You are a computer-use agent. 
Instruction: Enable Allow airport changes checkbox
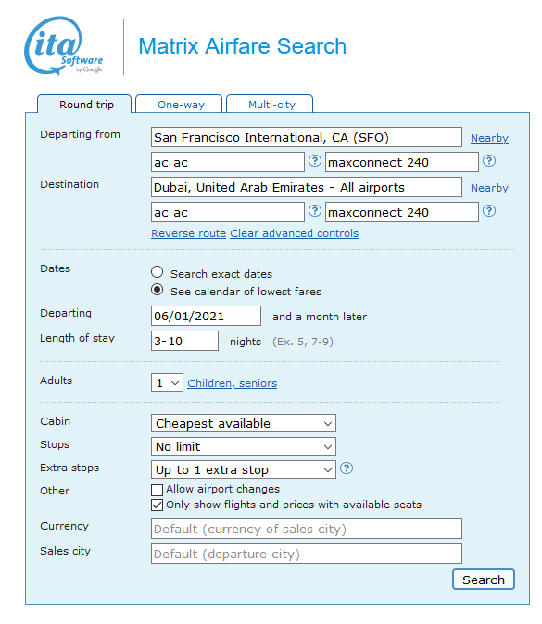(157, 490)
